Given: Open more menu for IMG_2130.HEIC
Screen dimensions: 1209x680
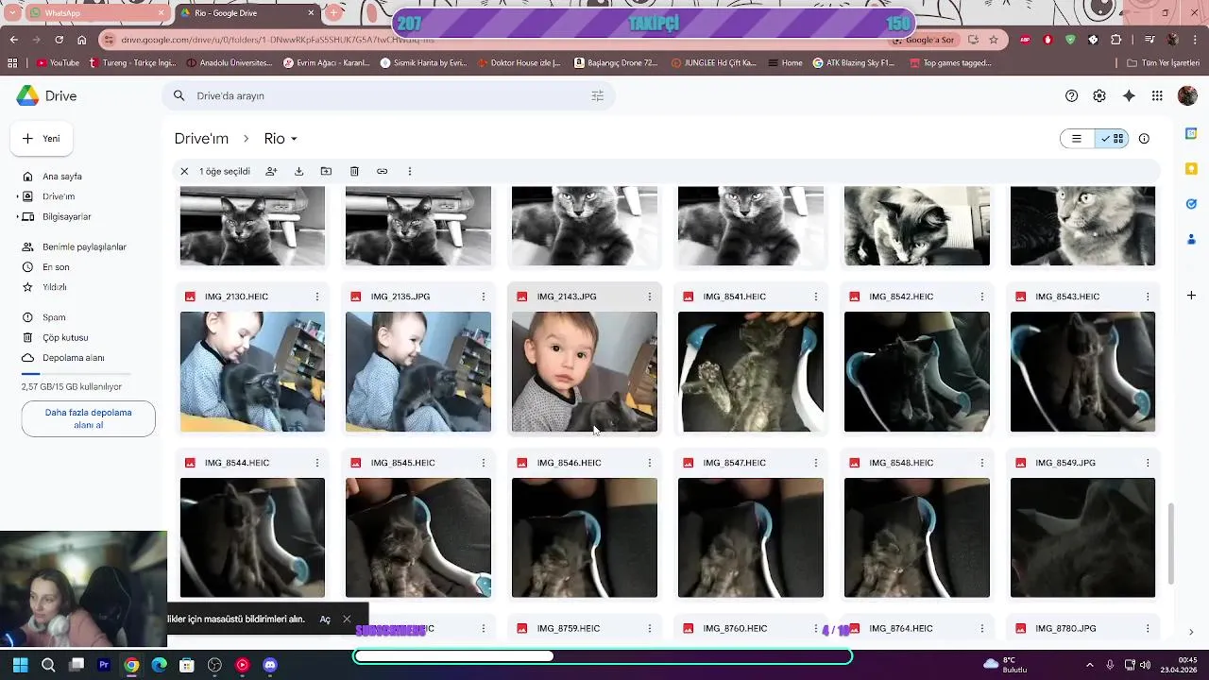Looking at the screenshot, I should [317, 297].
